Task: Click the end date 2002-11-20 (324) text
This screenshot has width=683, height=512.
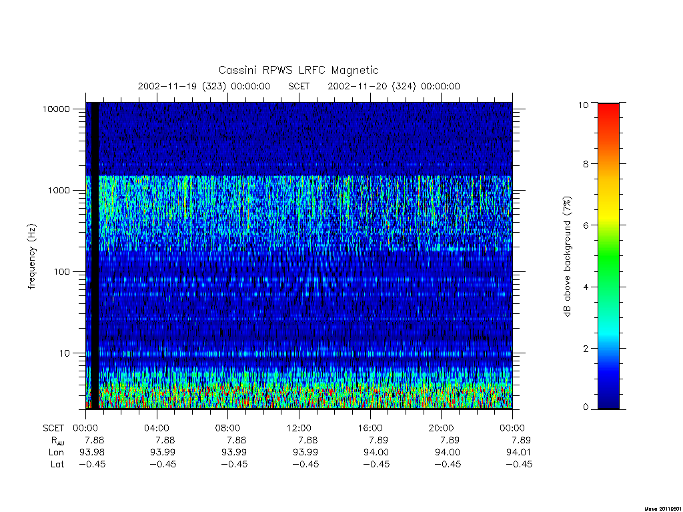Action: 372,86
